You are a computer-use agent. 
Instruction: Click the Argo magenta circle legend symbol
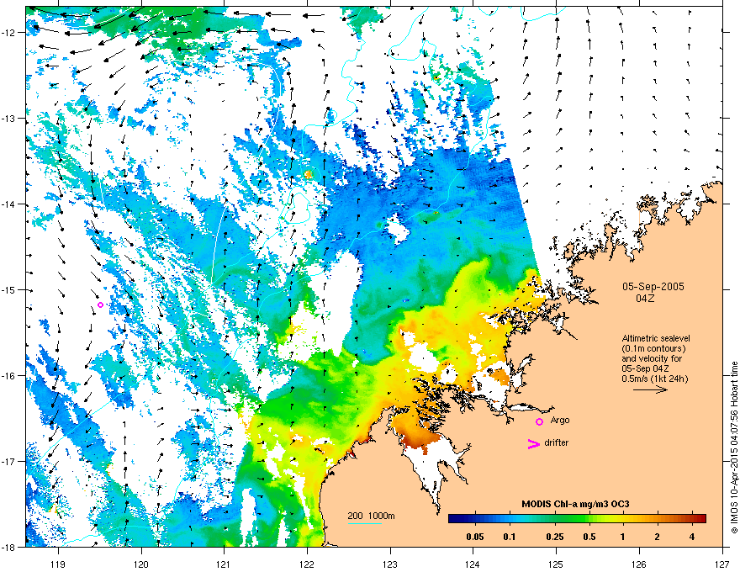(539, 421)
